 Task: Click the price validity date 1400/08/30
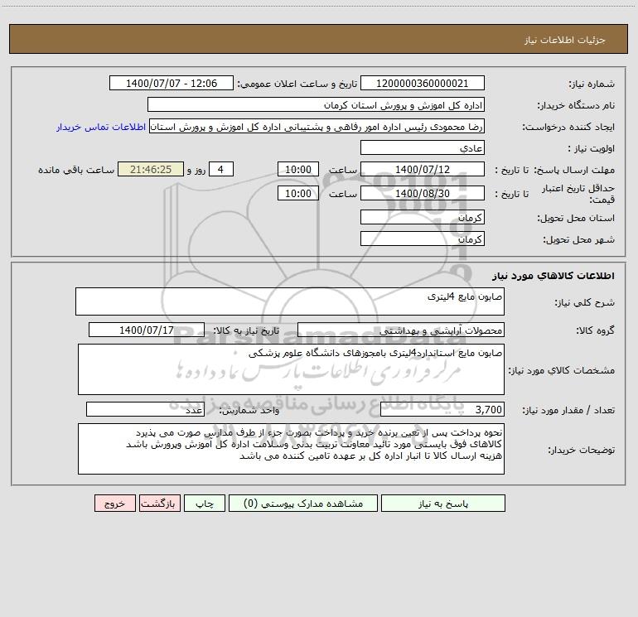point(423,193)
